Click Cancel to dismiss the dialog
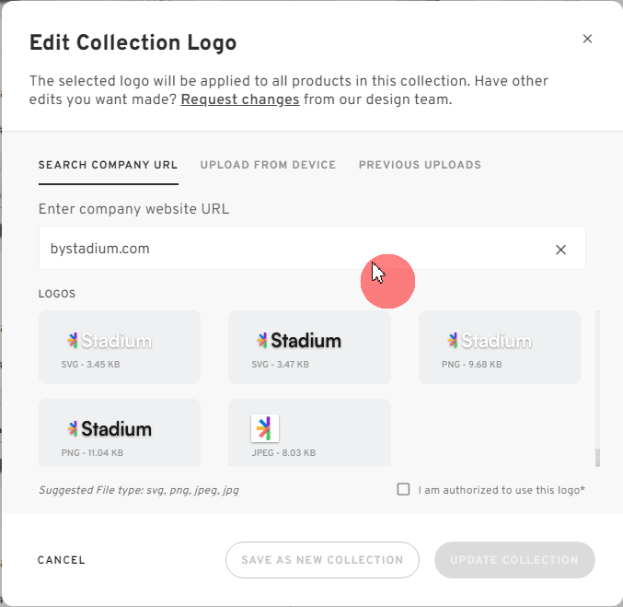This screenshot has width=623, height=607. pos(61,560)
